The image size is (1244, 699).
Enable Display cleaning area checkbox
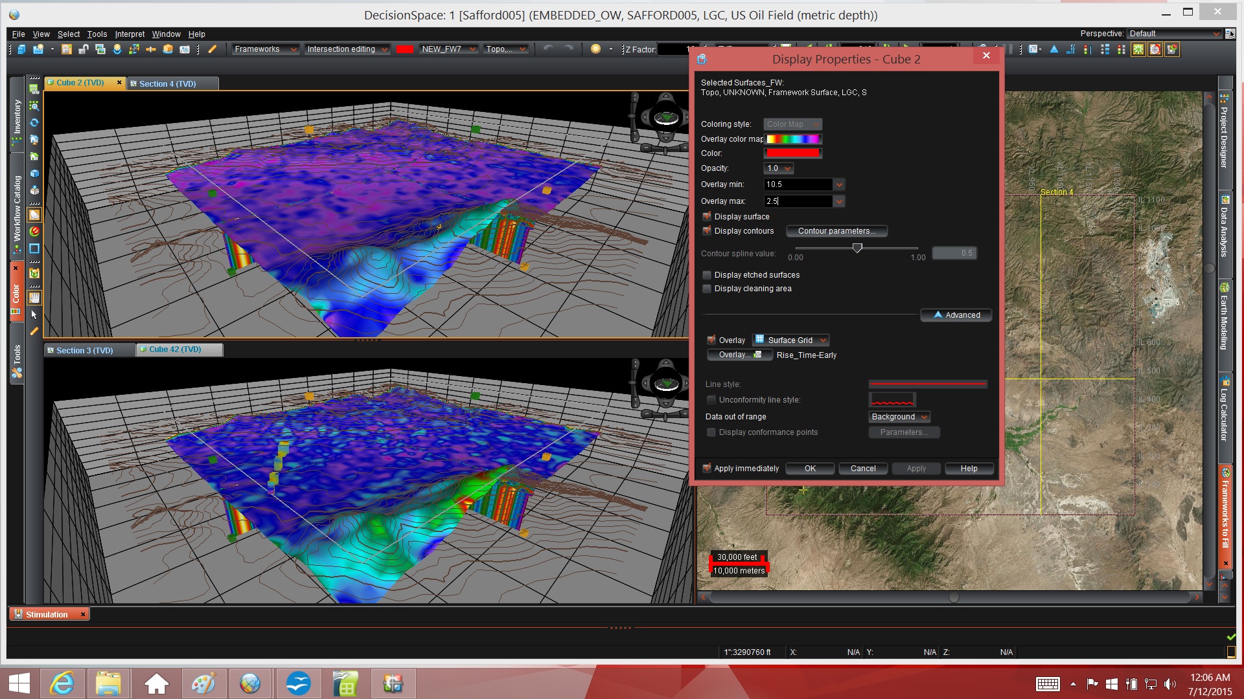pyautogui.click(x=707, y=289)
